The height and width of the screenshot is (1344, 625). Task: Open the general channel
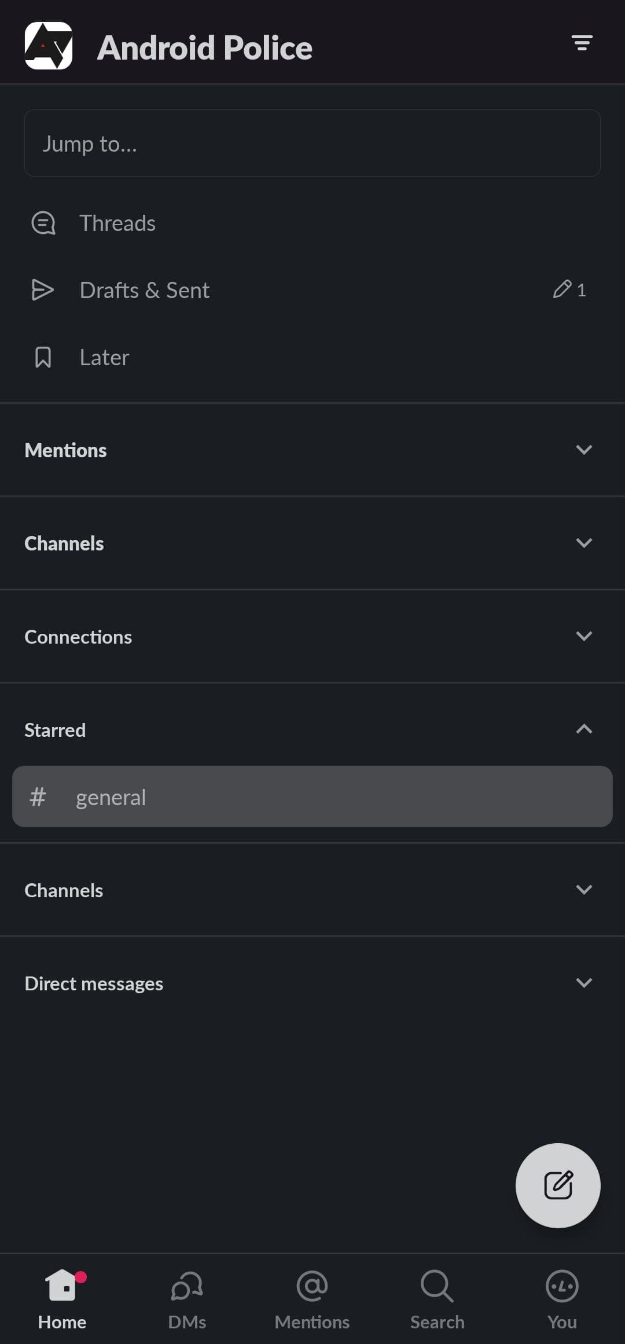312,797
